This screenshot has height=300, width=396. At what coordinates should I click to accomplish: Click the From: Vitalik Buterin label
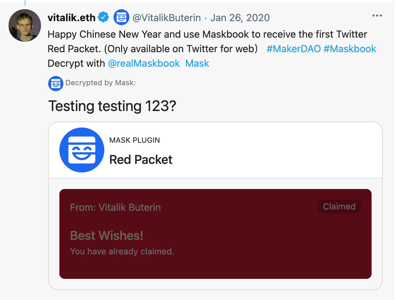point(115,207)
